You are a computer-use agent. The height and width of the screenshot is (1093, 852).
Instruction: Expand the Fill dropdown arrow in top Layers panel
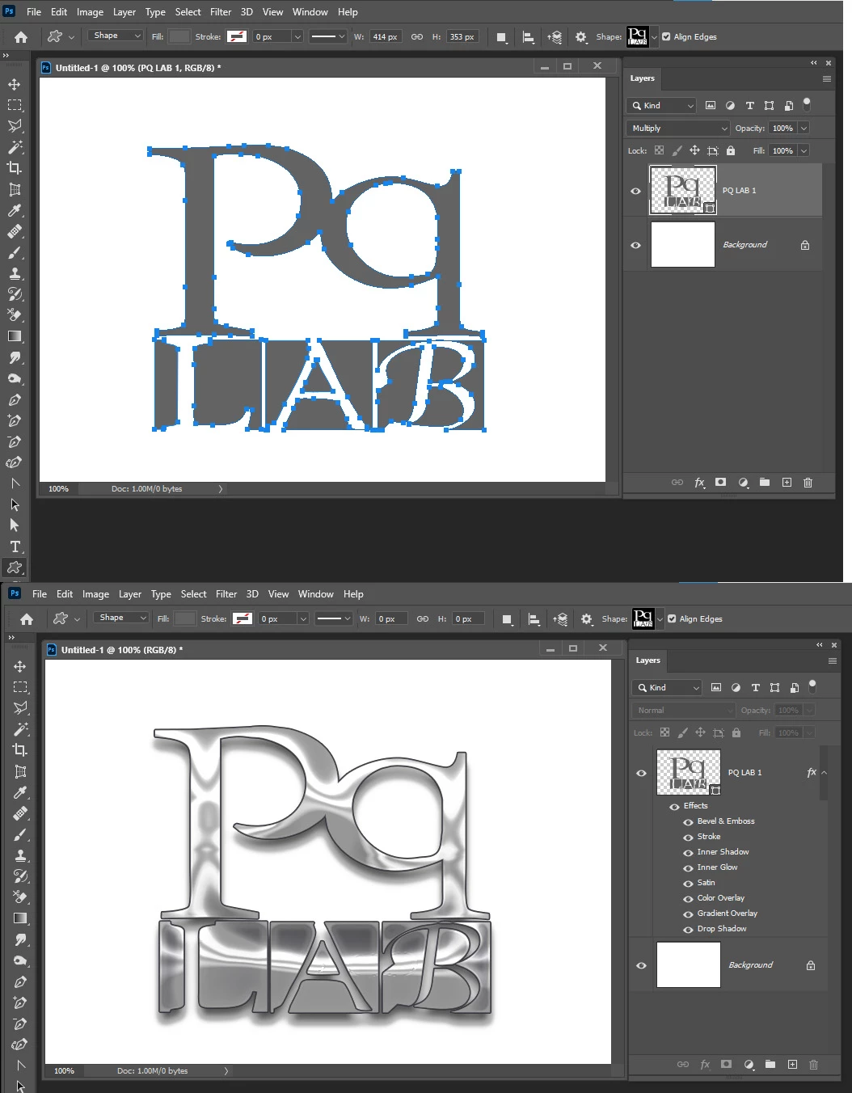point(803,150)
